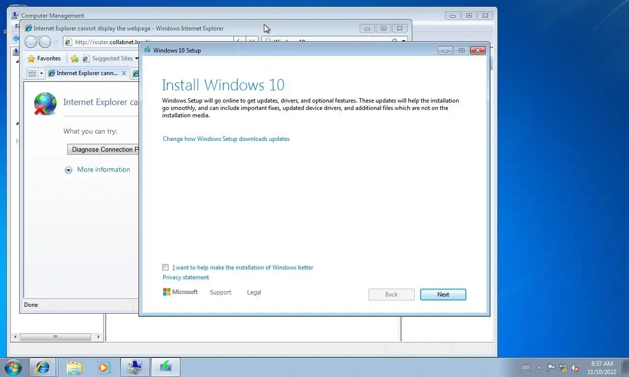Click the IE search magnifier button

pyautogui.click(x=394, y=41)
